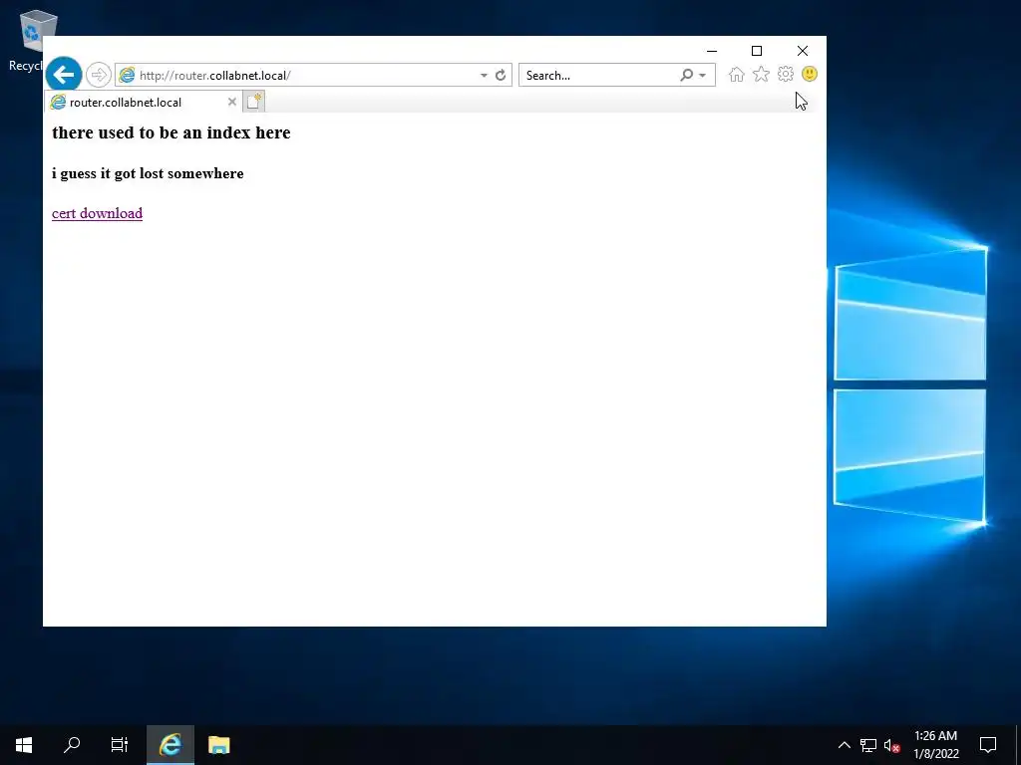Image resolution: width=1021 pixels, height=765 pixels.
Task: Expand the search provider dropdown arrow
Action: (703, 76)
